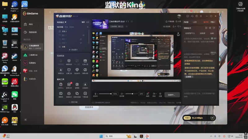Select the 活跃度 tab
This screenshot has width=248, height=139.
click(202, 33)
